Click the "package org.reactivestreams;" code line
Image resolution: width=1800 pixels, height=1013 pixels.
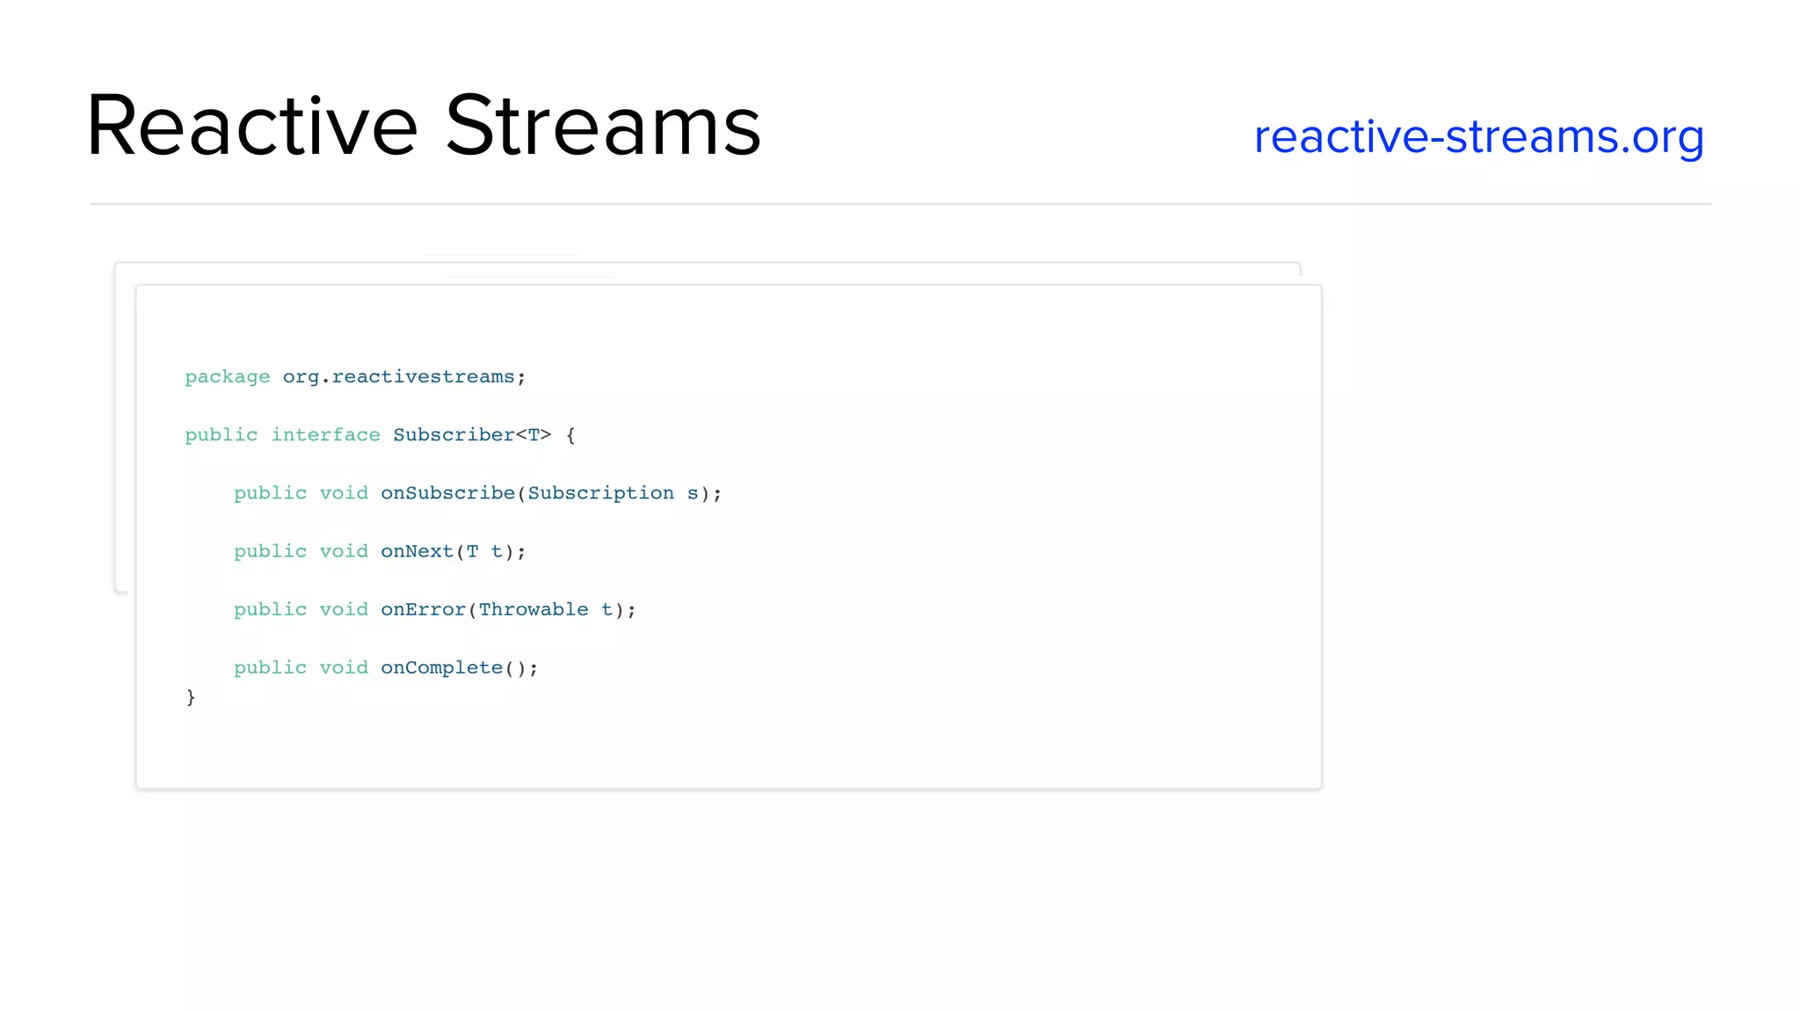(355, 377)
